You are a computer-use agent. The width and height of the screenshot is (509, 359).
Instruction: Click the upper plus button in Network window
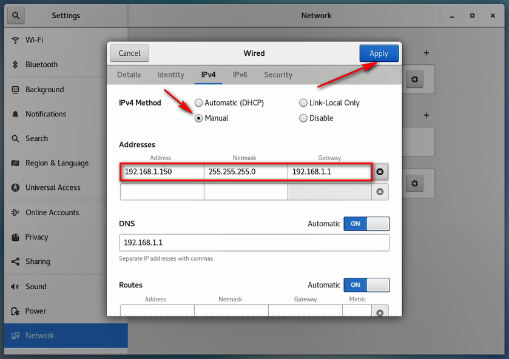point(426,53)
